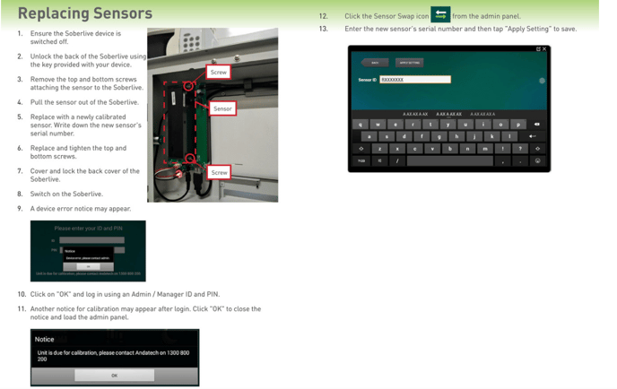This screenshot has height=389, width=617.
Task: Tap the enter arrow key on the keyboard
Action: [533, 136]
